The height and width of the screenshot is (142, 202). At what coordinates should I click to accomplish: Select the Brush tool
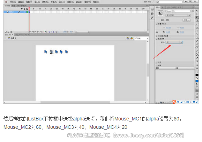tap(197, 44)
